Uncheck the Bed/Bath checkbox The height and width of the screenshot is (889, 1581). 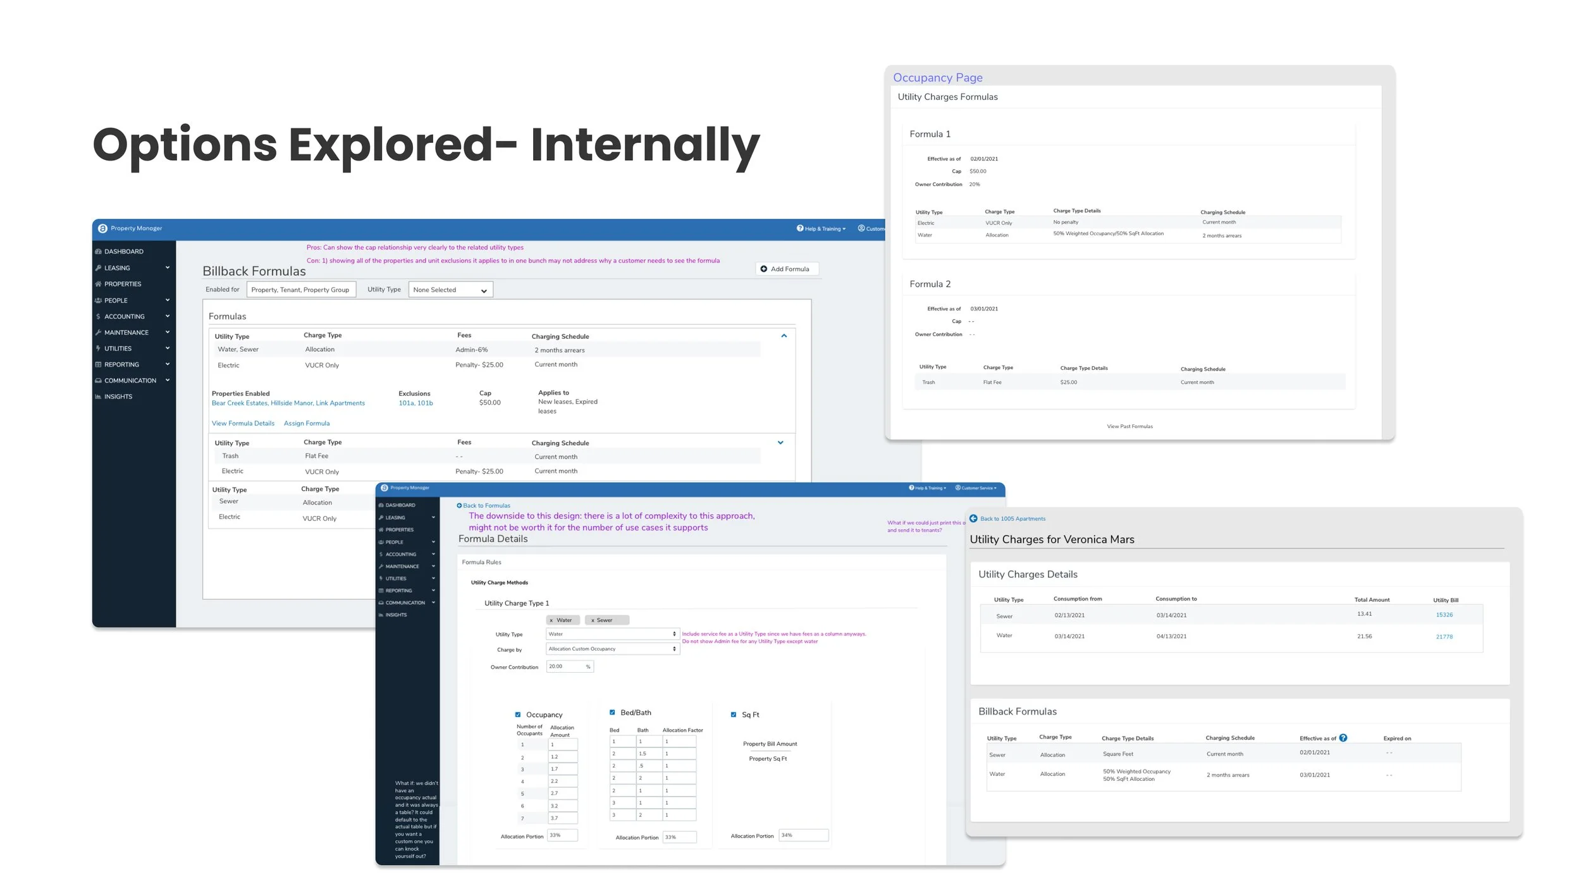(612, 713)
